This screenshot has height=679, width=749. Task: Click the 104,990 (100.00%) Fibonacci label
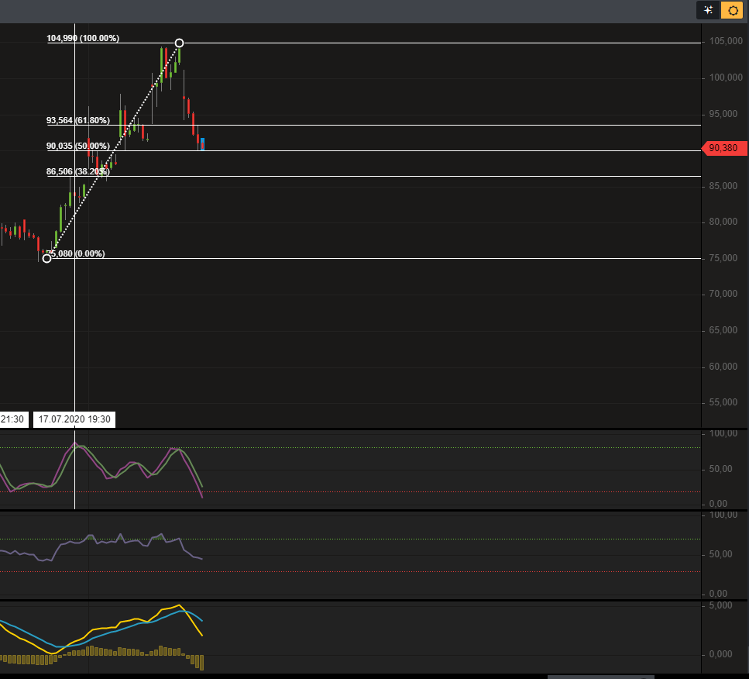(x=83, y=38)
